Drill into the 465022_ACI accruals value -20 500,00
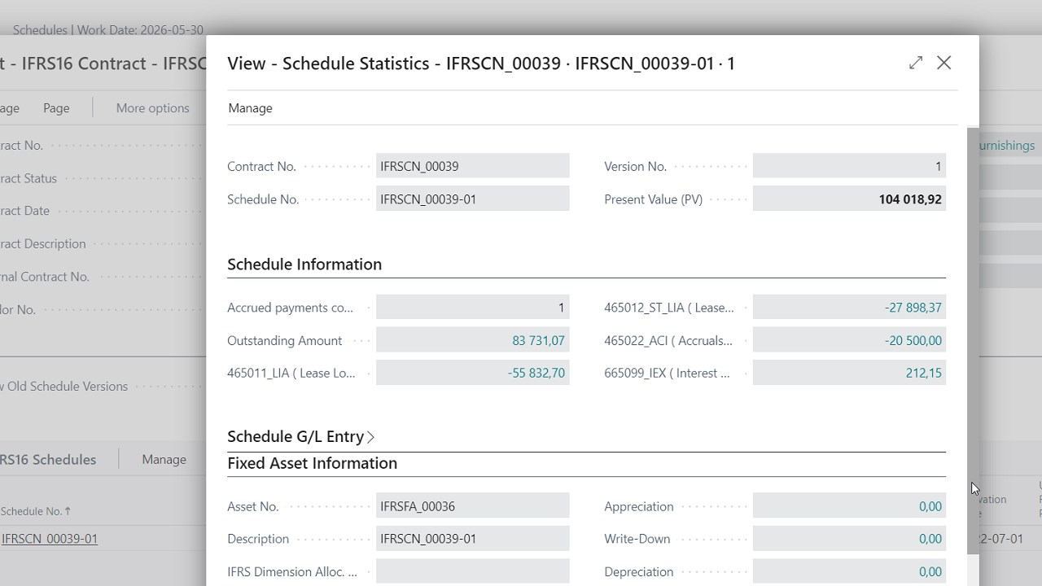The width and height of the screenshot is (1042, 586). (x=913, y=341)
